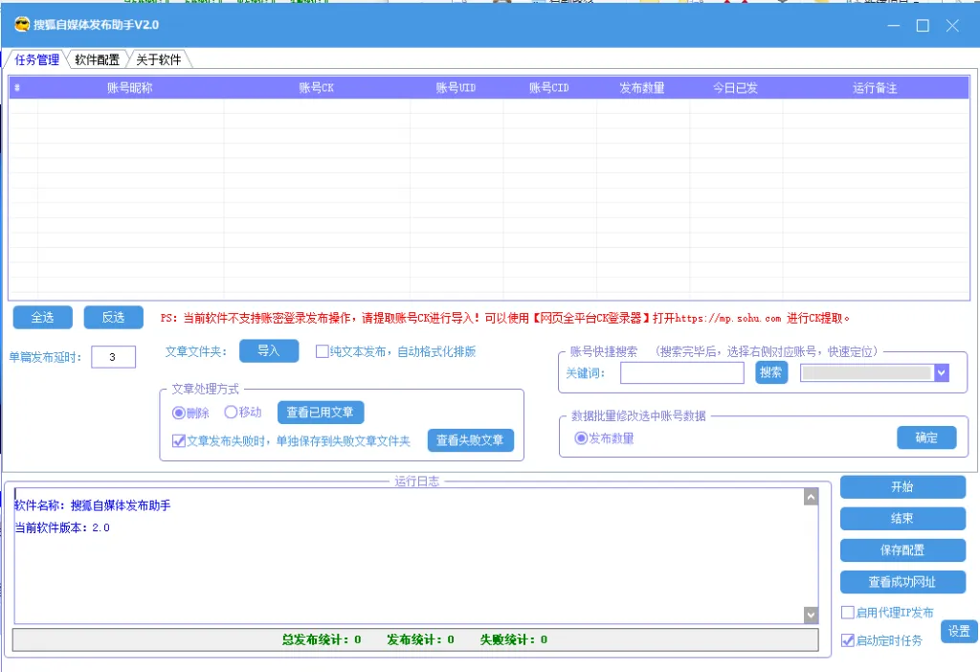Click the 导入 article folder button

click(x=269, y=350)
